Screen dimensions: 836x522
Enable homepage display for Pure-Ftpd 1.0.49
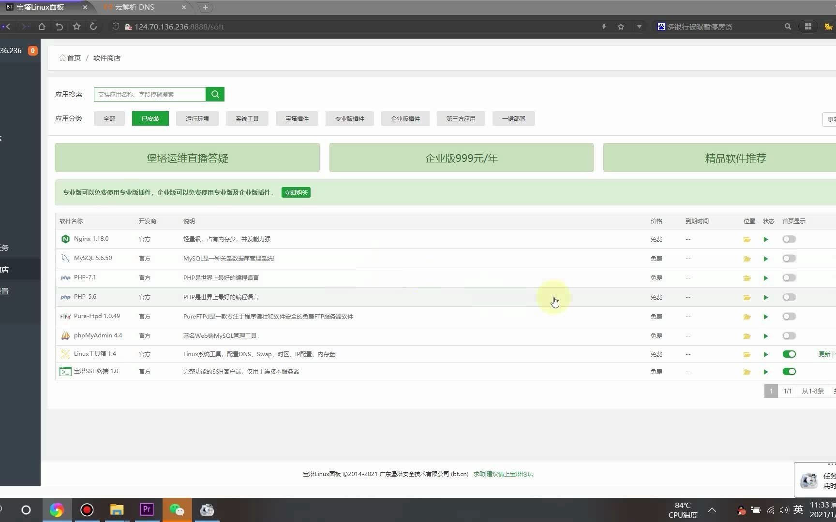tap(789, 317)
